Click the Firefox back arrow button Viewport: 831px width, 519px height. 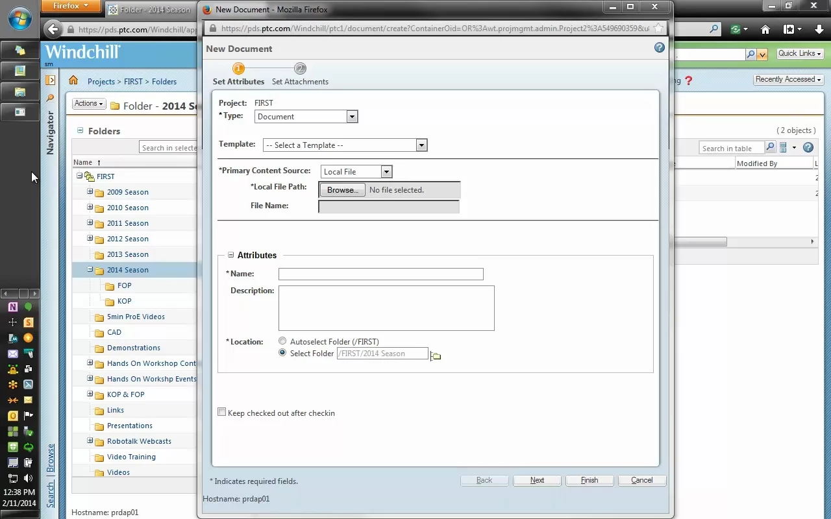(53, 29)
